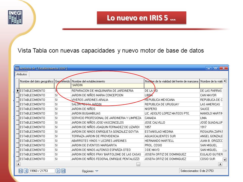Select ABARROTES VINOS Y LICORES JARDINES cell
This screenshot has height=182, width=243.
[107, 141]
